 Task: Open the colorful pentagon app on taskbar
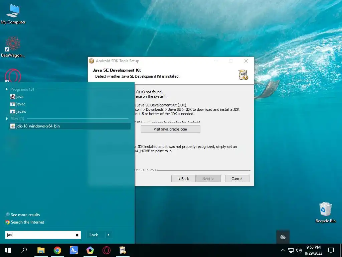90,250
